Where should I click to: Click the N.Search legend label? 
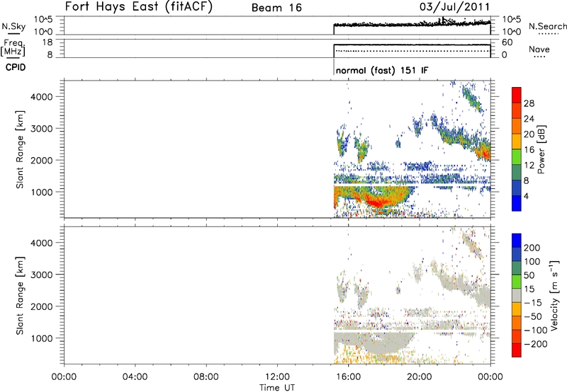coord(547,26)
